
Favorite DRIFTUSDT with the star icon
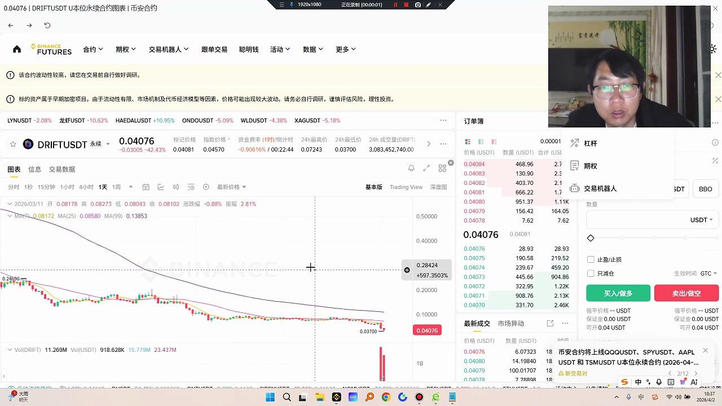tap(13, 144)
